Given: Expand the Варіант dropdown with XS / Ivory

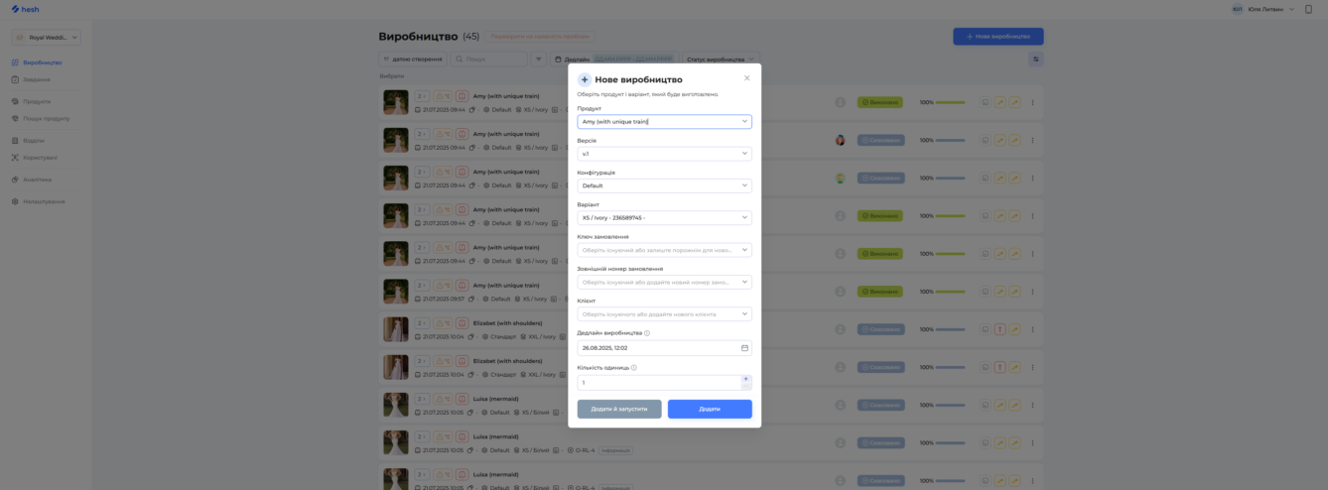Looking at the screenshot, I should pyautogui.click(x=664, y=217).
